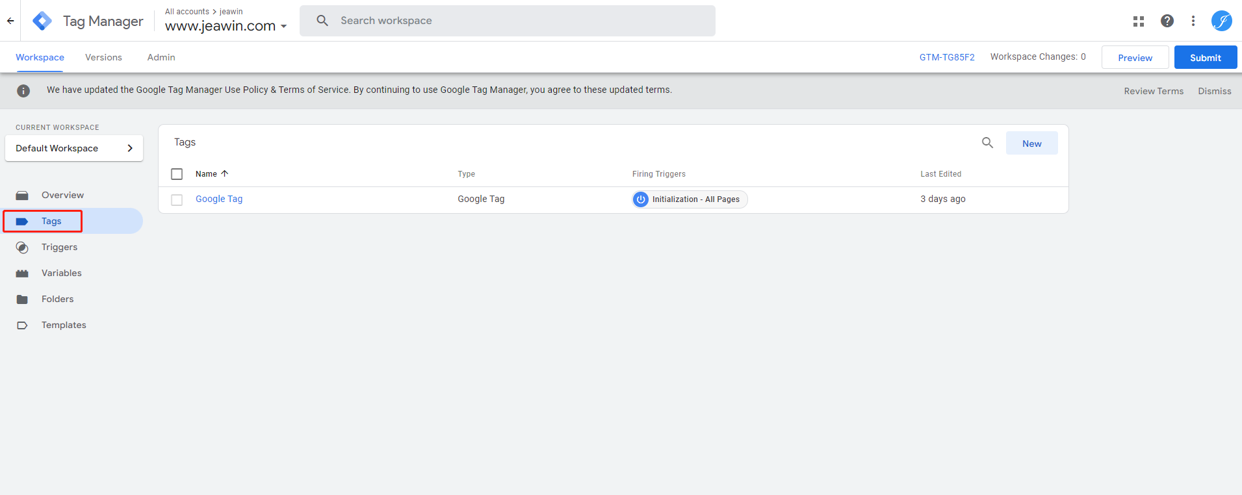Click the GTM-TG85F2 container ID link
1242x495 pixels.
click(947, 57)
